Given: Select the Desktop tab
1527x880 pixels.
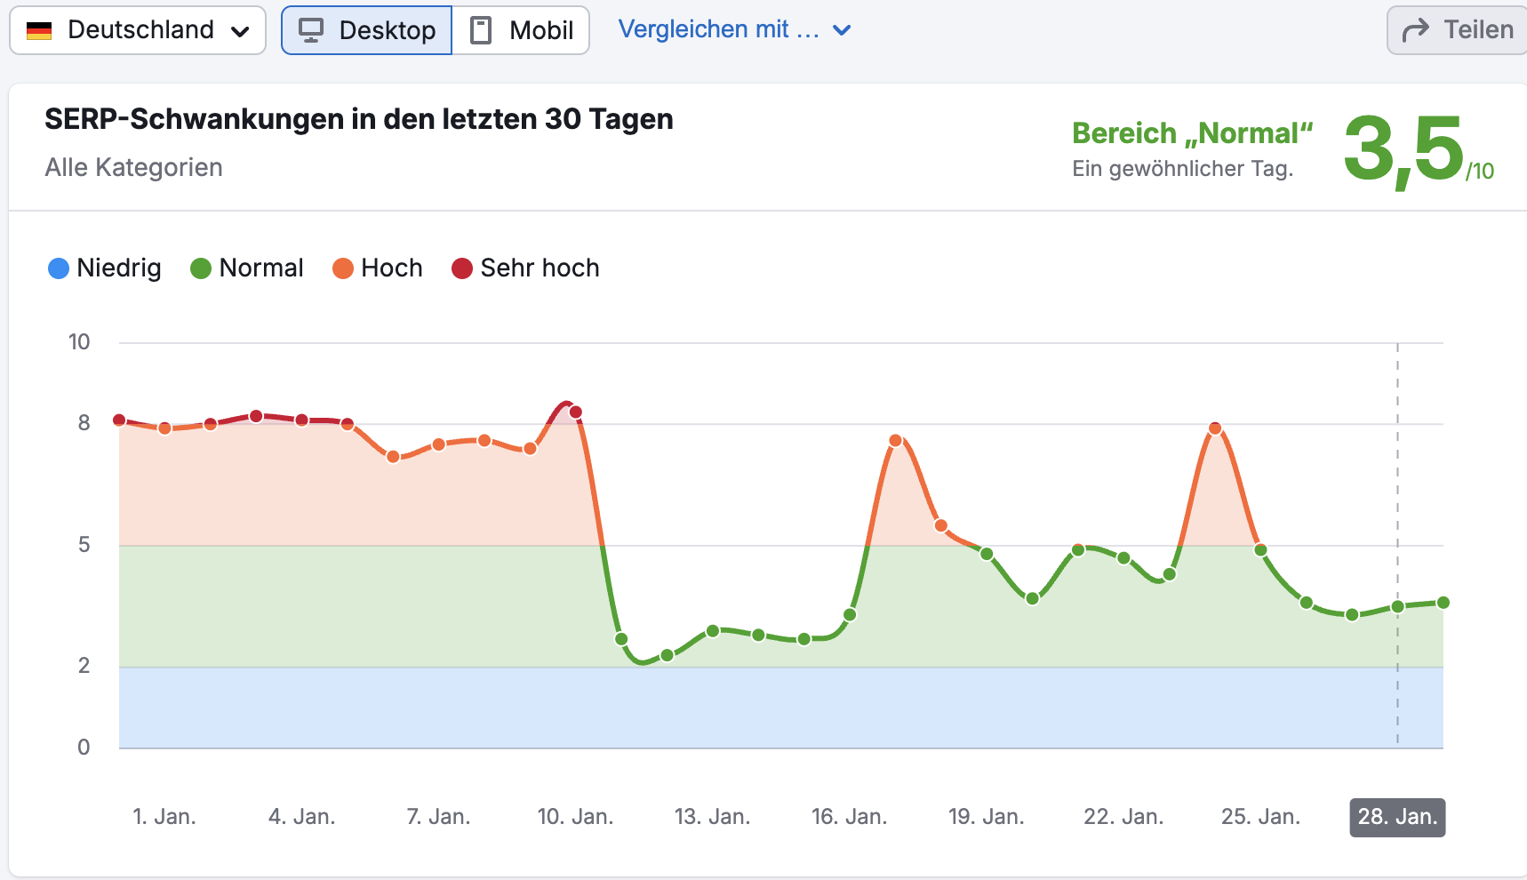Looking at the screenshot, I should pos(365,29).
